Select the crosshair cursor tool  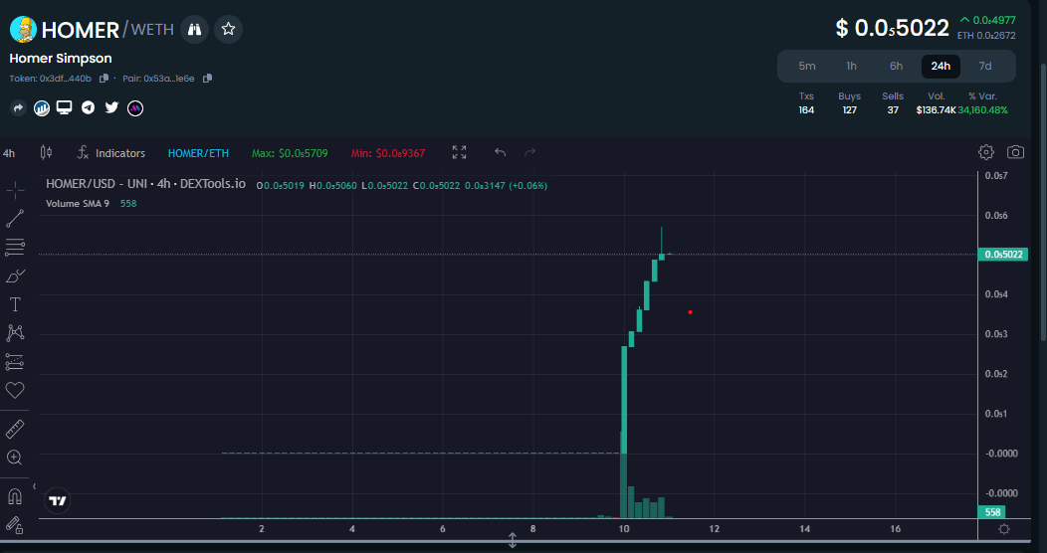[15, 190]
